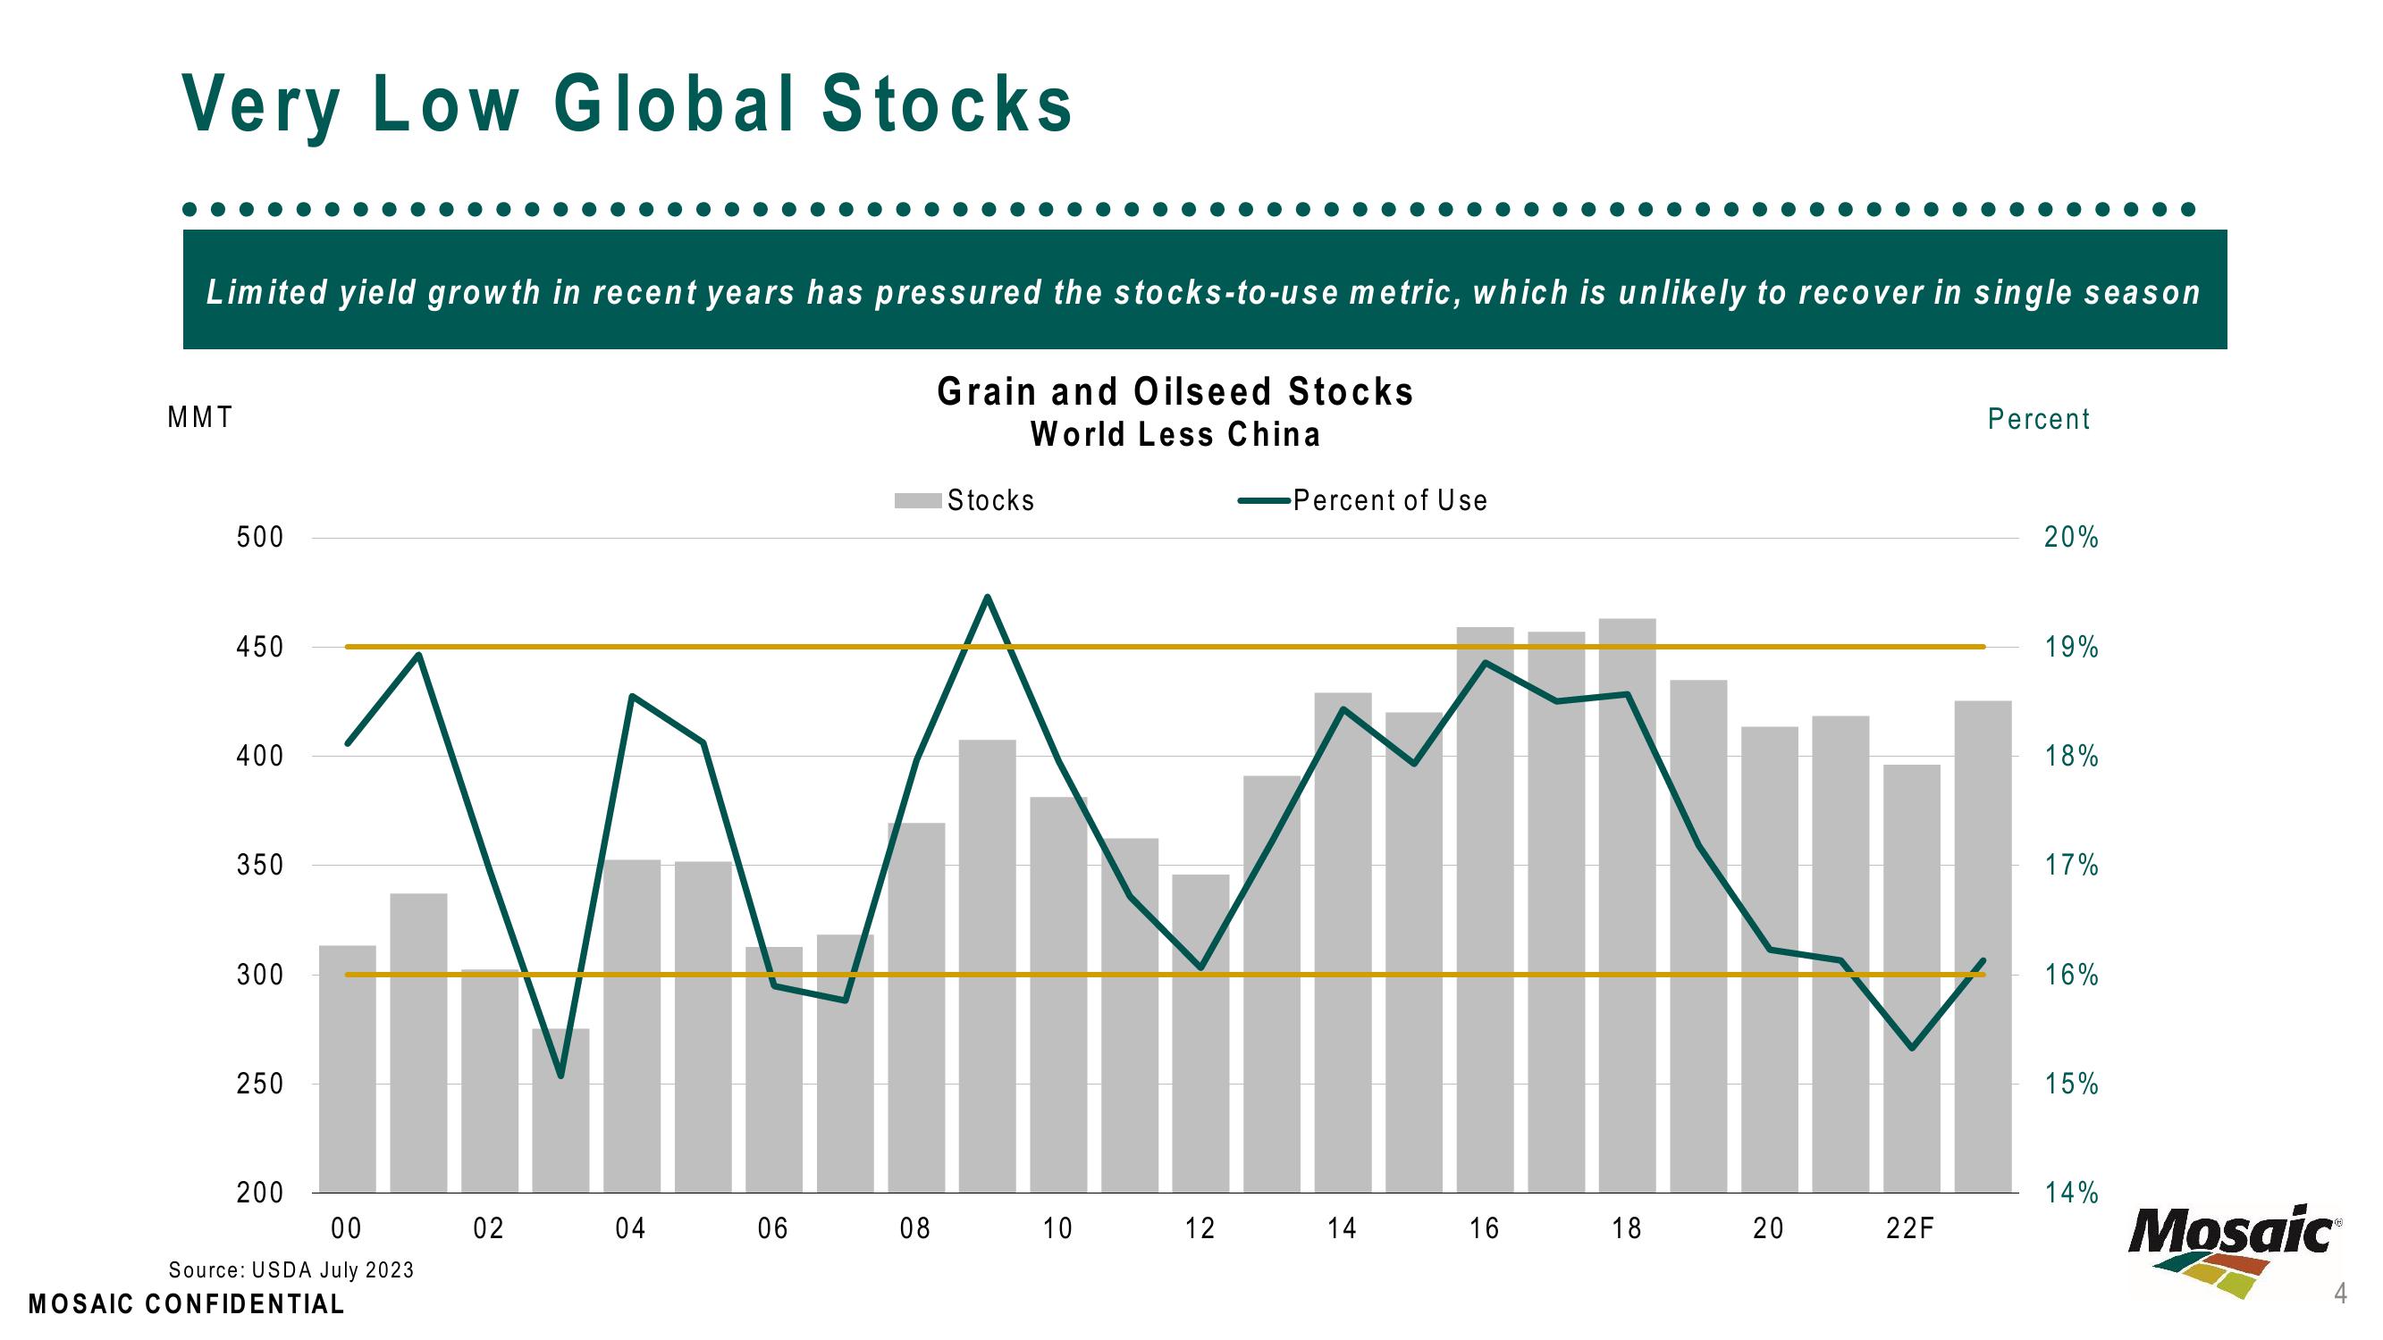Click the '500' left axis value
The image size is (2383, 1340).
click(x=260, y=537)
